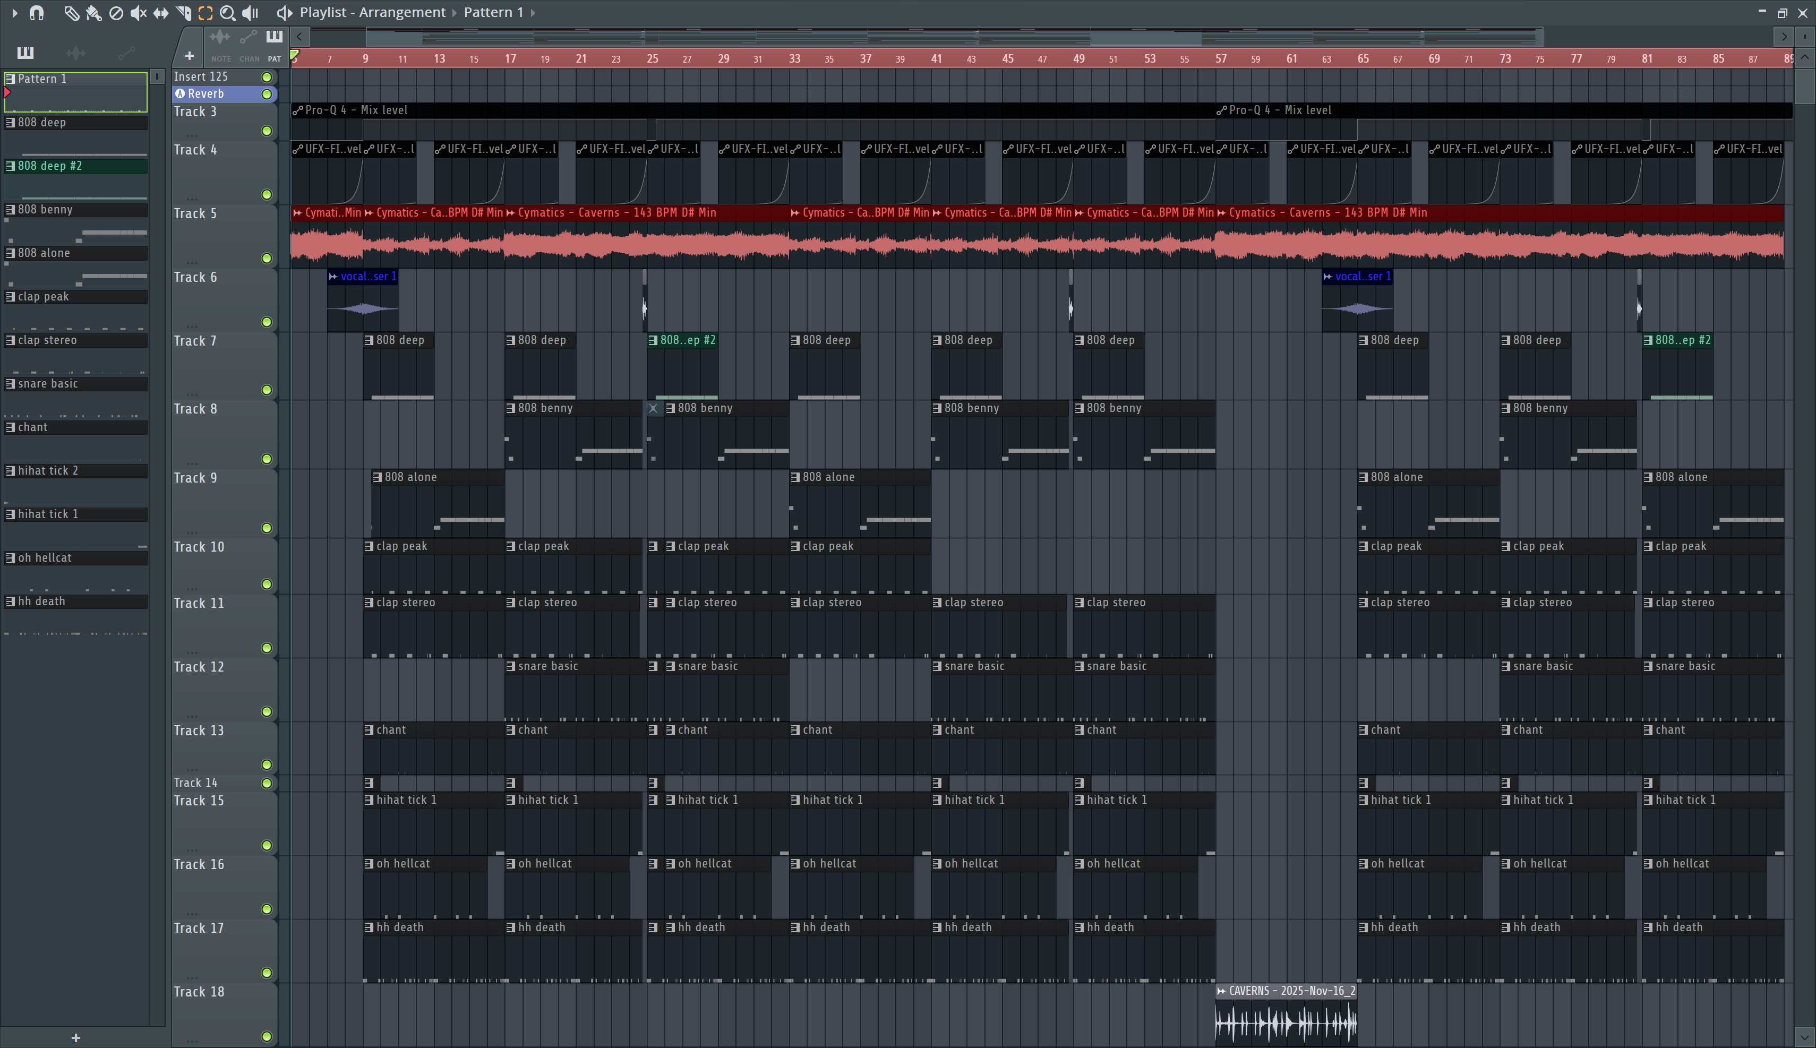Click the Reverb track info icon
Viewport: 1816px width, 1048px height.
pyautogui.click(x=180, y=93)
